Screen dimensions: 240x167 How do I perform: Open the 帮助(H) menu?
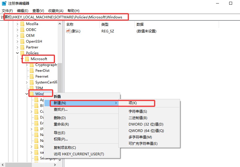click(x=73, y=11)
